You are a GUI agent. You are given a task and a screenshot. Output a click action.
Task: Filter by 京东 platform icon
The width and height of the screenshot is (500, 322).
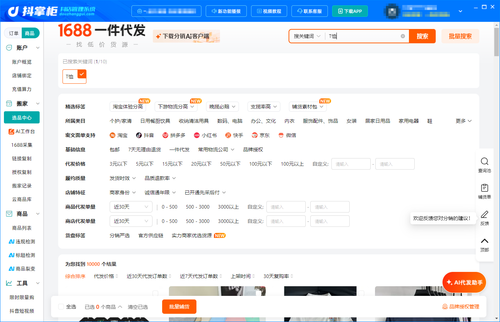tap(255, 135)
